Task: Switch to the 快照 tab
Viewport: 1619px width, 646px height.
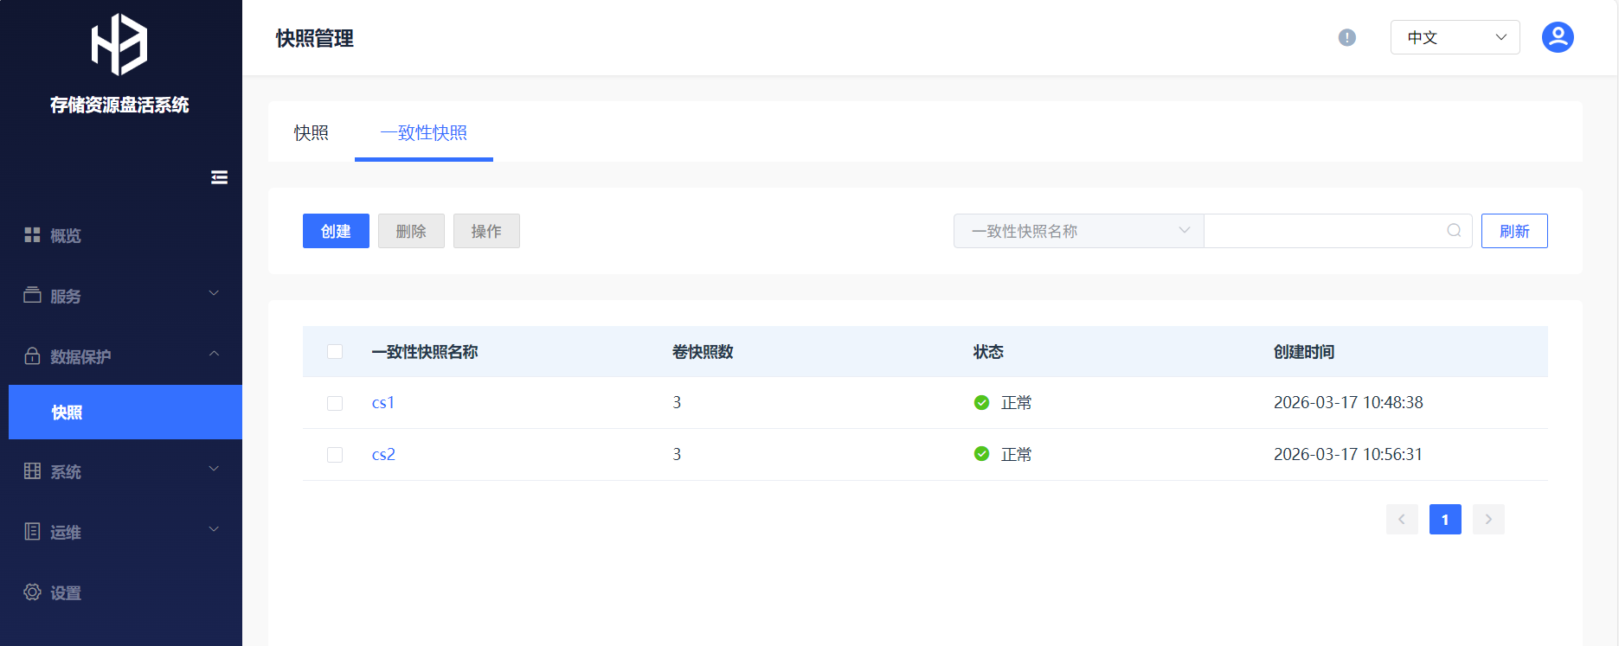Action: click(x=312, y=132)
